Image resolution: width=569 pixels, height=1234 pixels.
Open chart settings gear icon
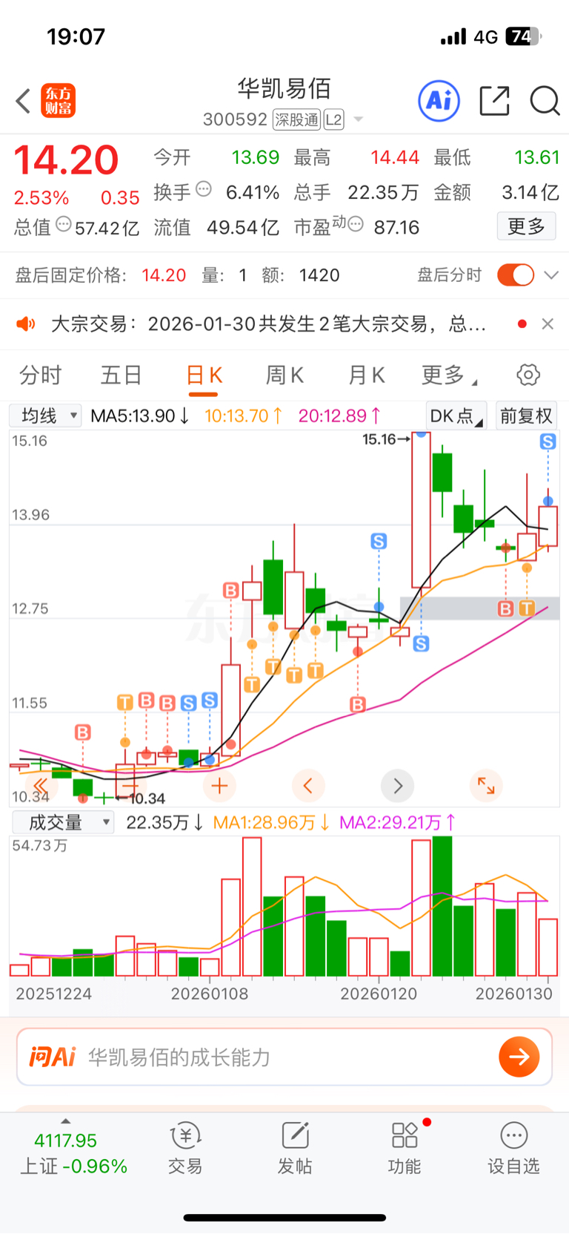coord(528,375)
